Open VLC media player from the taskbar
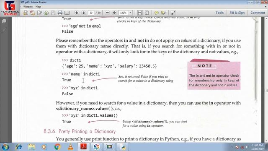This screenshot has width=268, height=151. coord(70,147)
